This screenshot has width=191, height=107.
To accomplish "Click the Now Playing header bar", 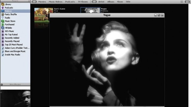I will coord(15,85).
